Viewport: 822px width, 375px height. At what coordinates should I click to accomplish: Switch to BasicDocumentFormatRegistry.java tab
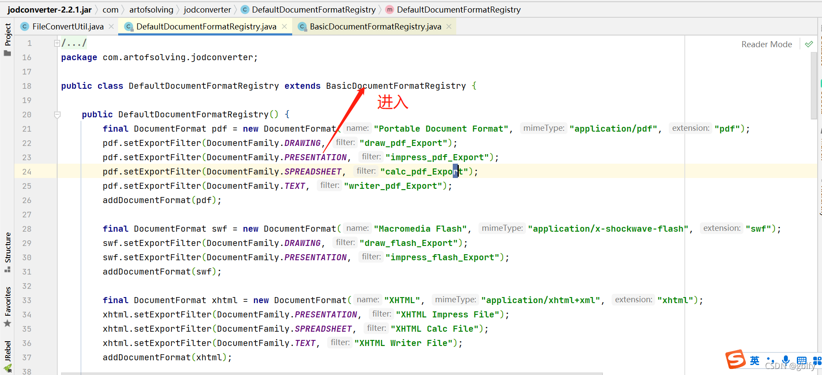pos(375,26)
